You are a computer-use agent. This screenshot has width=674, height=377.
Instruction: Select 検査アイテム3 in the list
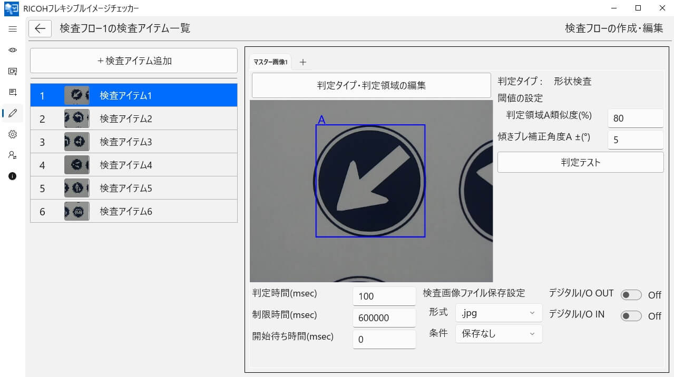134,142
